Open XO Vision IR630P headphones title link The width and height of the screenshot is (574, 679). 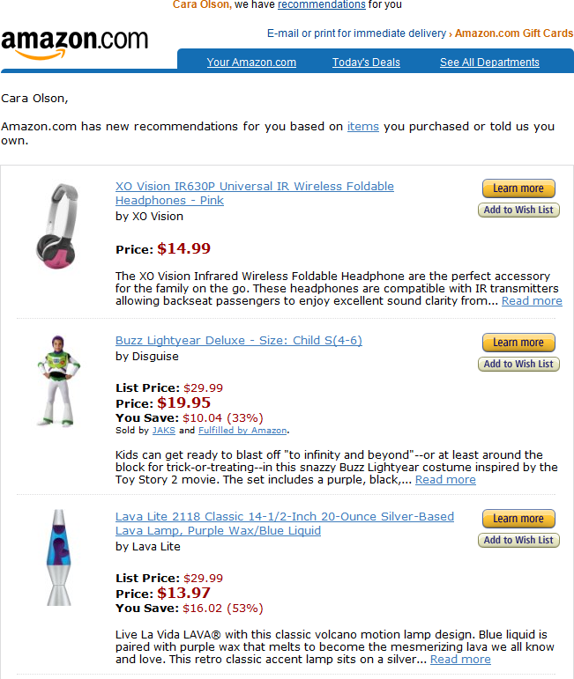click(x=255, y=187)
